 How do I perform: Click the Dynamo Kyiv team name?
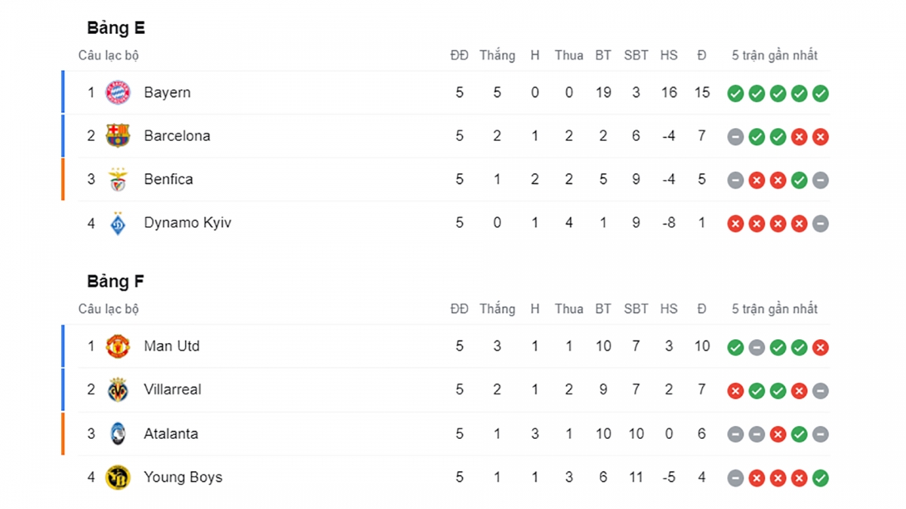(x=187, y=223)
